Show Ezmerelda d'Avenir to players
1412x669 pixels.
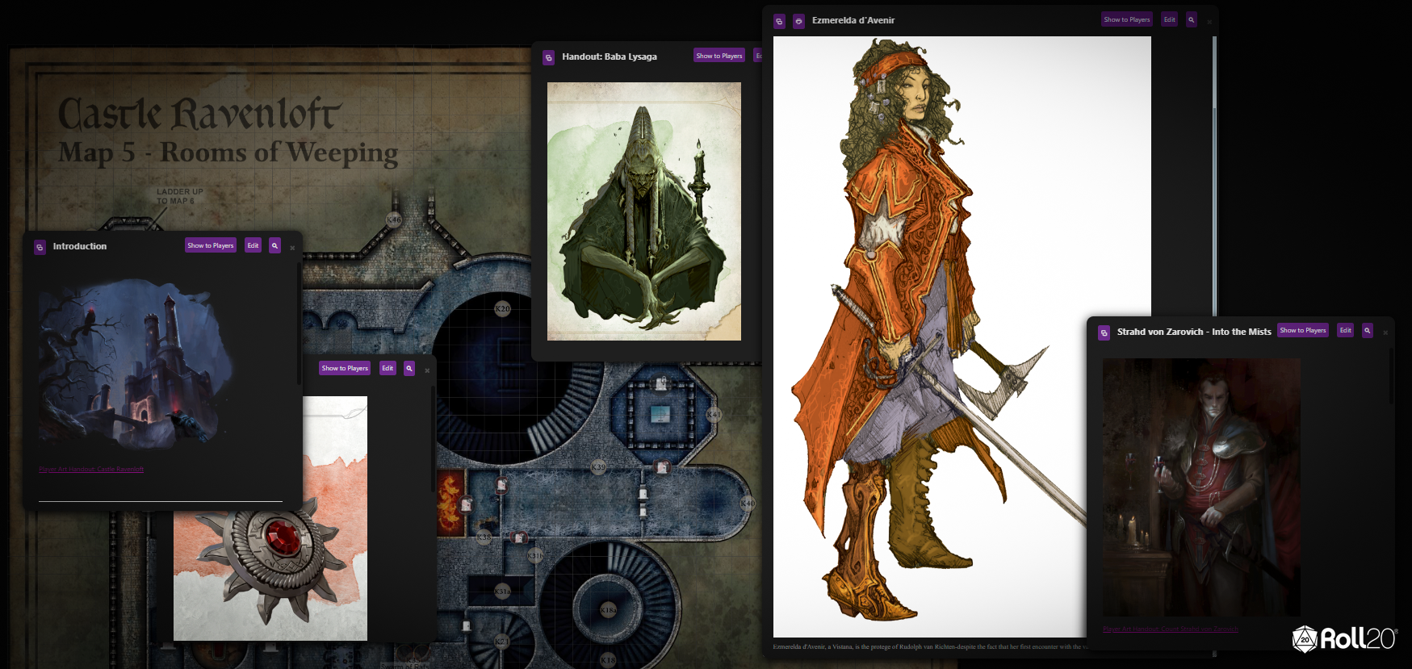[x=1127, y=19]
